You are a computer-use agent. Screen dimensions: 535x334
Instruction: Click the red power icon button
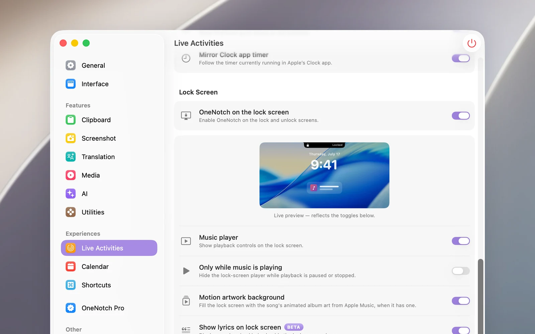point(471,43)
